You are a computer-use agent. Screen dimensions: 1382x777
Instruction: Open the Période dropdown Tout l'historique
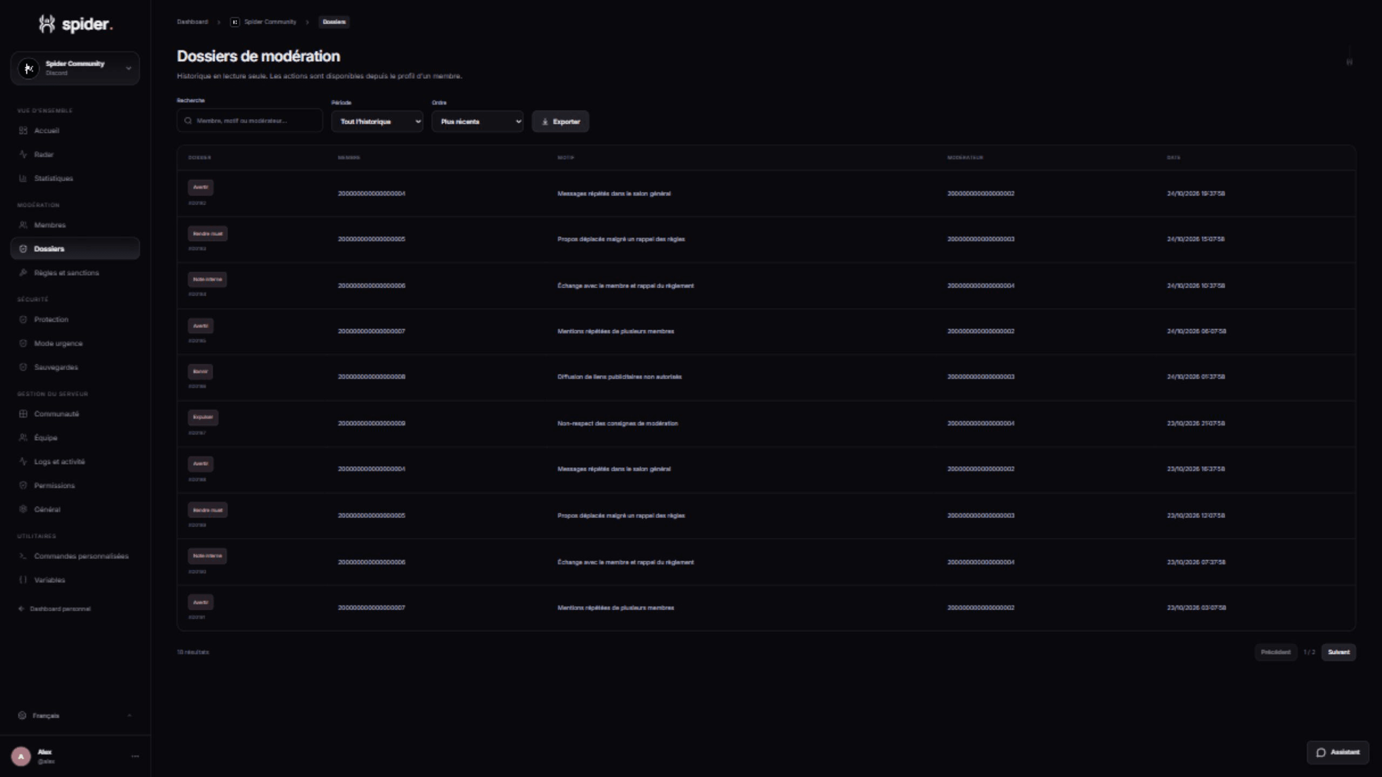point(377,121)
